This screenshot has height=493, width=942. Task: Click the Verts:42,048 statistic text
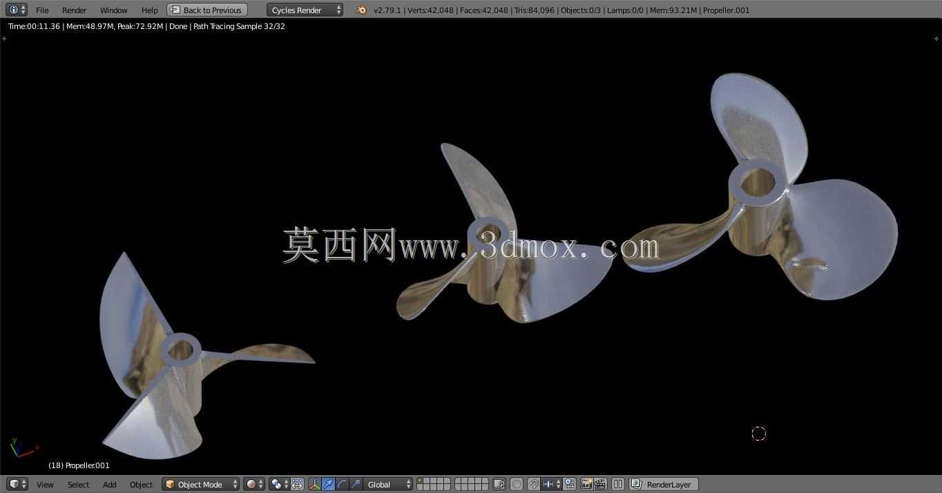430,10
